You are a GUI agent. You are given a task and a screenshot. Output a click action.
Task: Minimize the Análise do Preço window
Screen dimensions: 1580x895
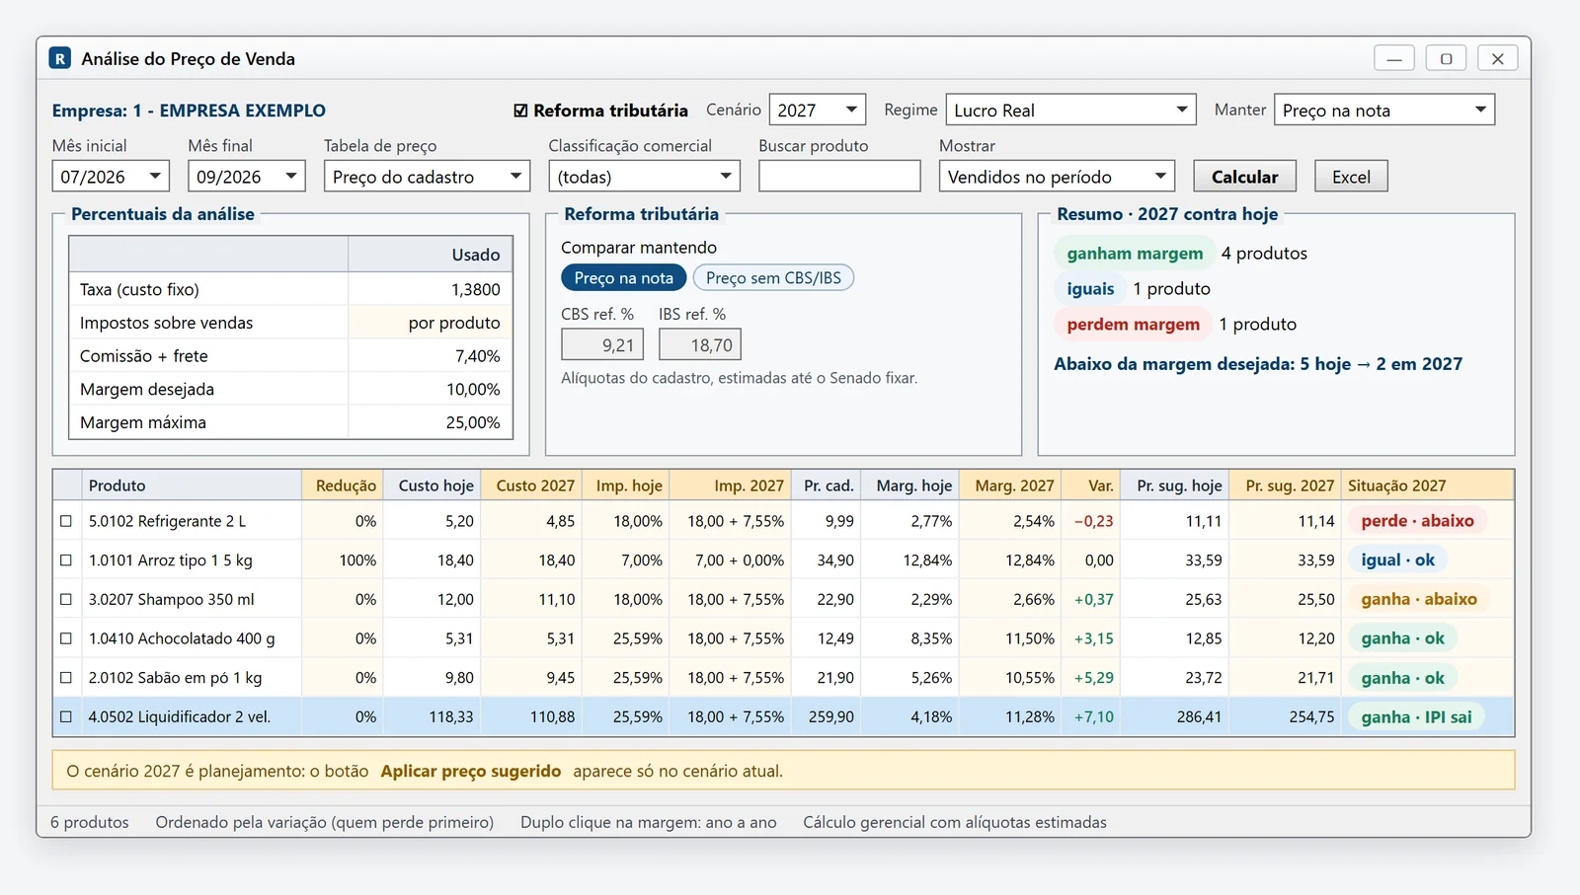pos(1394,58)
